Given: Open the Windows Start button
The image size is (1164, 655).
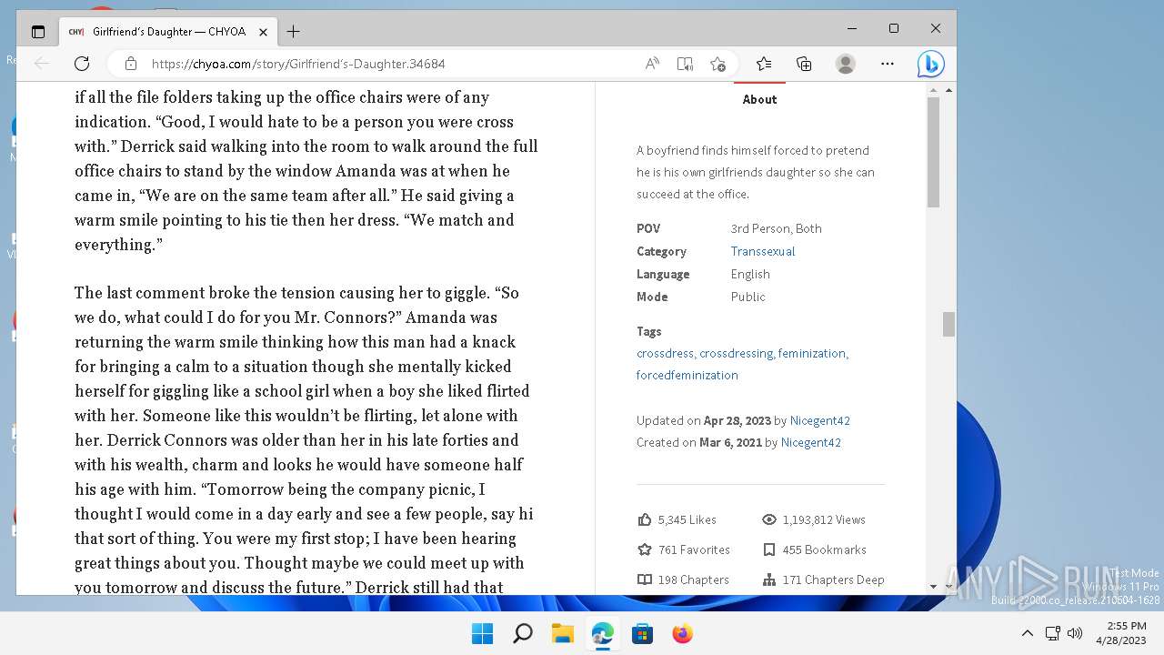Looking at the screenshot, I should tap(482, 633).
